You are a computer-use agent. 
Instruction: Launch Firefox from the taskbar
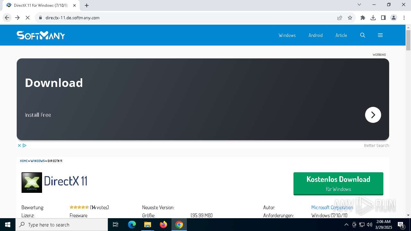point(163,225)
